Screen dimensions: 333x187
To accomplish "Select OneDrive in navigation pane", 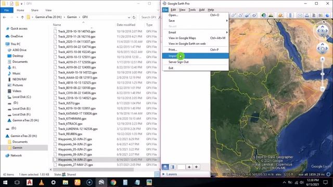I will 17,36.
